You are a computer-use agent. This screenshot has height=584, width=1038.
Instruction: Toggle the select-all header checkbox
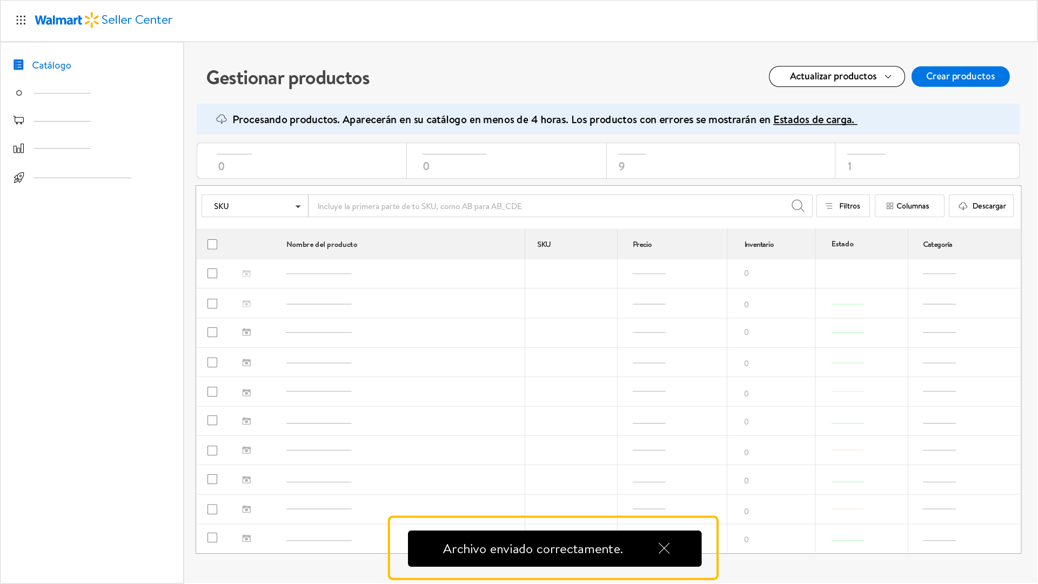(x=212, y=245)
